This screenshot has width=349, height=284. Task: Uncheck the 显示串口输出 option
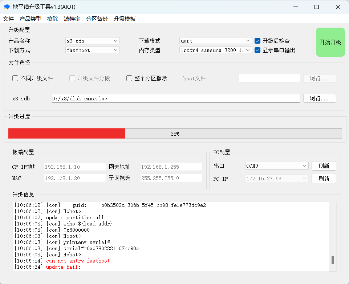pyautogui.click(x=257, y=50)
